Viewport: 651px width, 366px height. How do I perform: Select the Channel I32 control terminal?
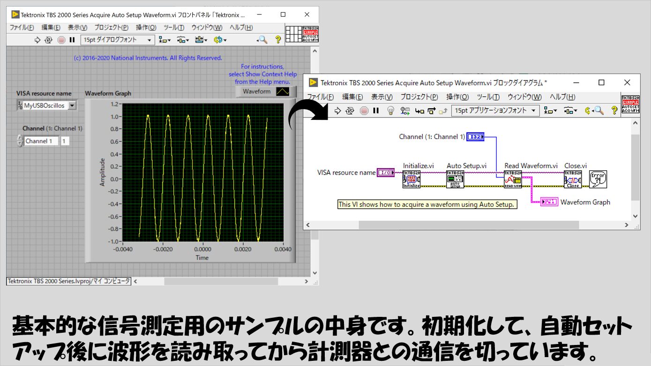coord(475,137)
